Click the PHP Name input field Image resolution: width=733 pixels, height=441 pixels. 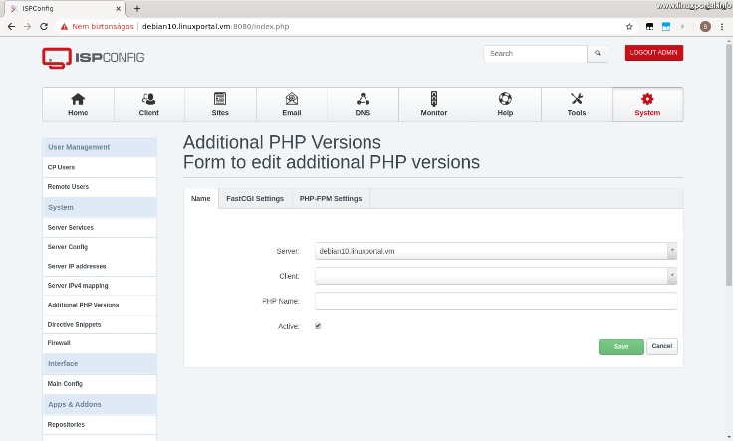[496, 301]
